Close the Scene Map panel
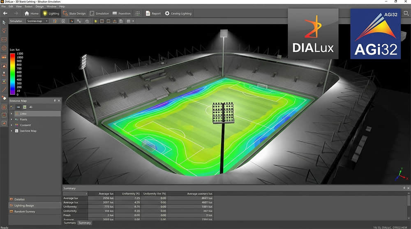The height and width of the screenshot is (229, 411). pyautogui.click(x=59, y=101)
